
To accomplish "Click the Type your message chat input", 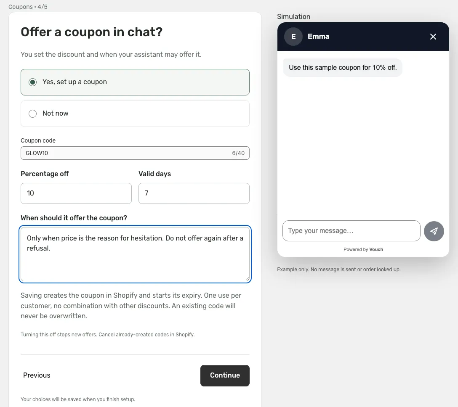I will point(351,231).
